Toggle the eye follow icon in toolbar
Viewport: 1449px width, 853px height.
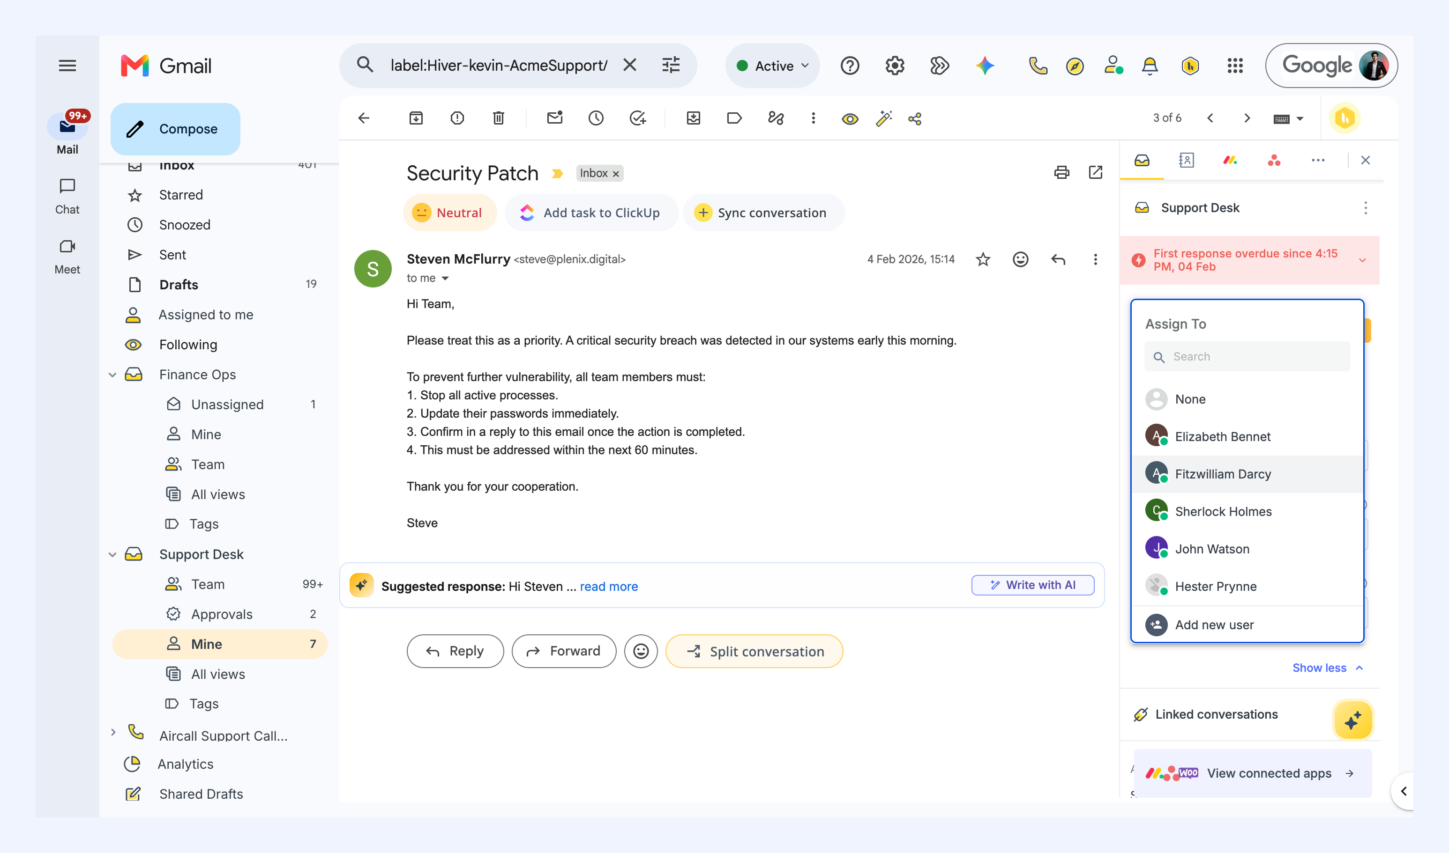(x=850, y=119)
